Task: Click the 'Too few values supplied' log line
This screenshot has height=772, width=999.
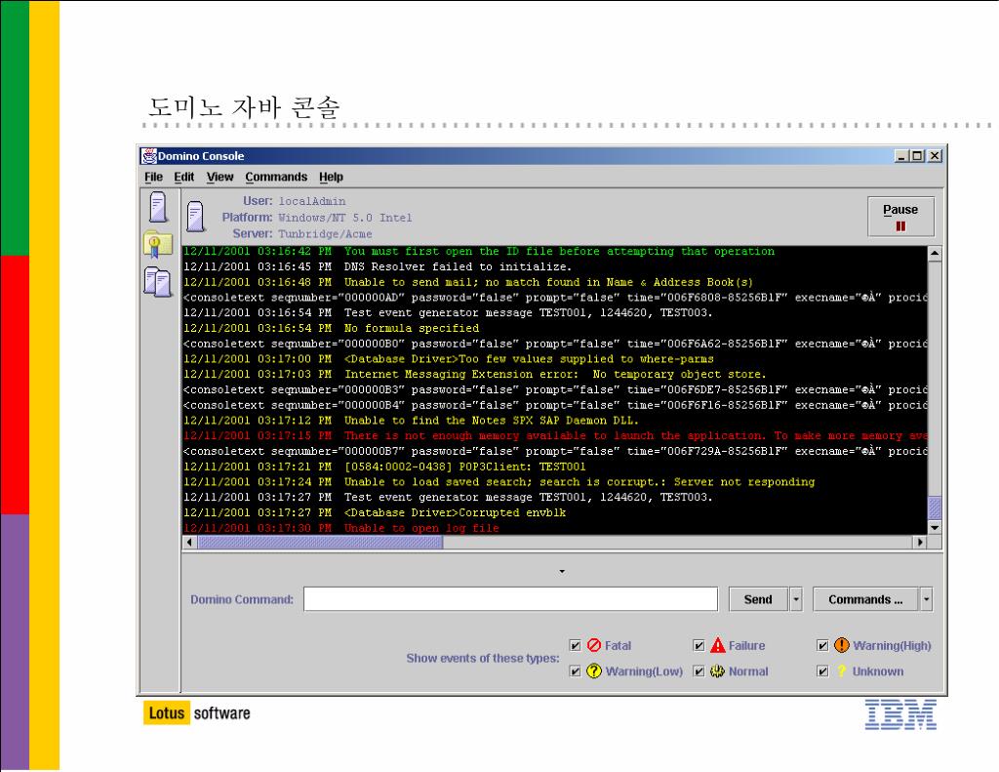Action: pyautogui.click(x=449, y=359)
